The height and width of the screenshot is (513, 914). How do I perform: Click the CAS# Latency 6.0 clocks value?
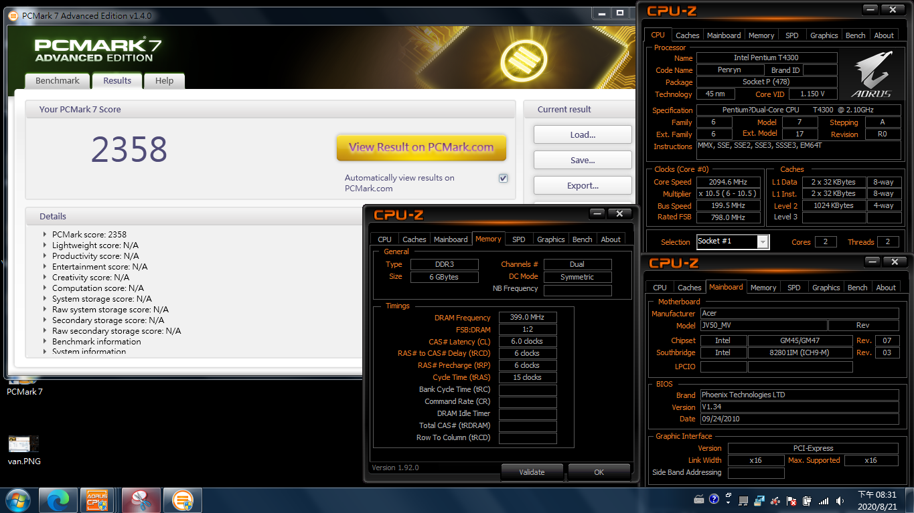528,341
